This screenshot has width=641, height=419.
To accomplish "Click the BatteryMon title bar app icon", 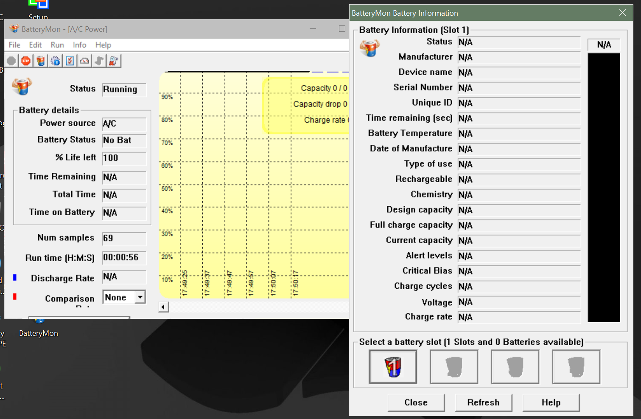I will [x=14, y=29].
